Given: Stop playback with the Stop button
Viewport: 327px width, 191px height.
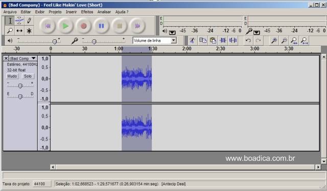Looking at the screenshot, I should click(x=120, y=26).
